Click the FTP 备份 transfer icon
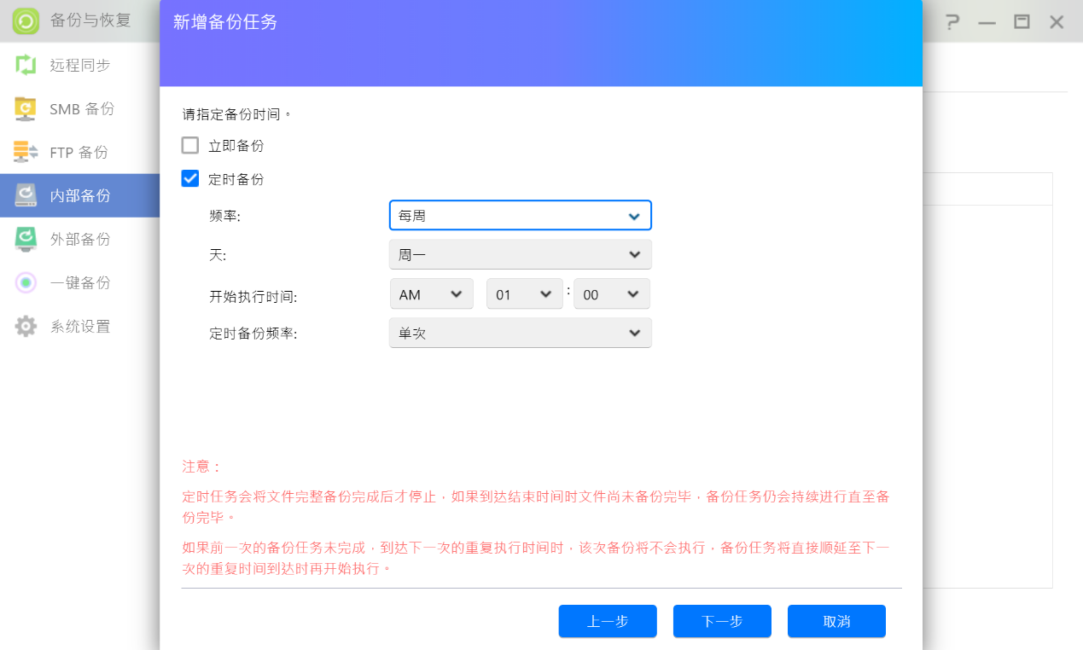The width and height of the screenshot is (1083, 650). tap(26, 152)
